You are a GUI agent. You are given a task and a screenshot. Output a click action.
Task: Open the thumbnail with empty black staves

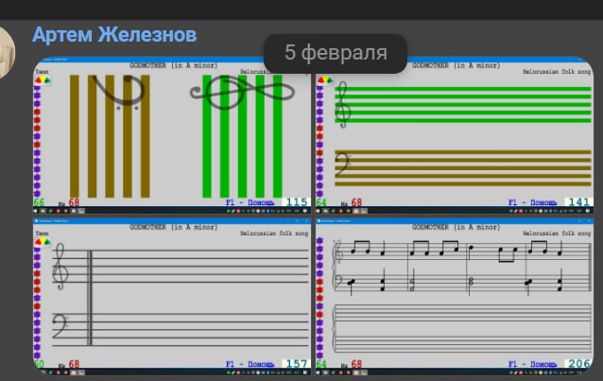pos(172,298)
